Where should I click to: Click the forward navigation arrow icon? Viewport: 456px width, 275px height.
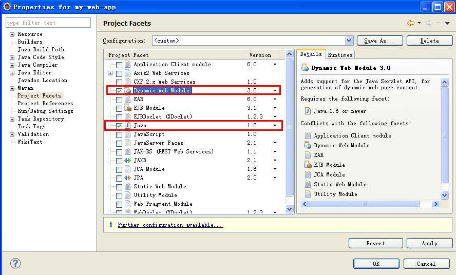tap(429, 23)
